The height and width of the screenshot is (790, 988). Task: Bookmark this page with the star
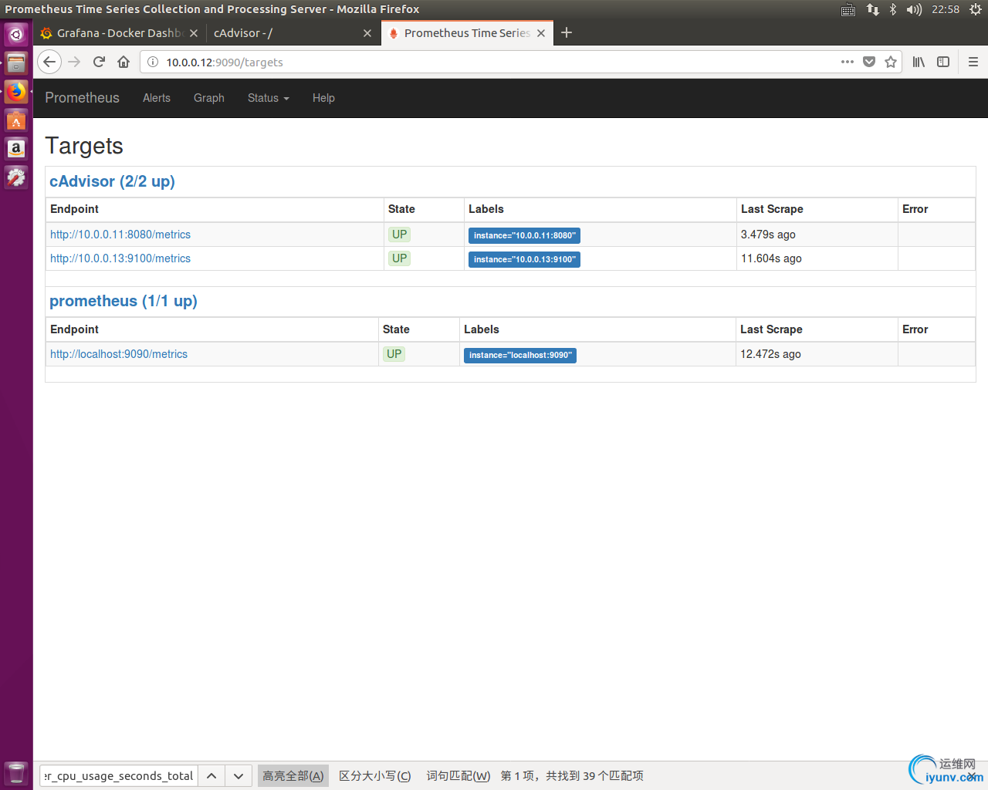891,62
